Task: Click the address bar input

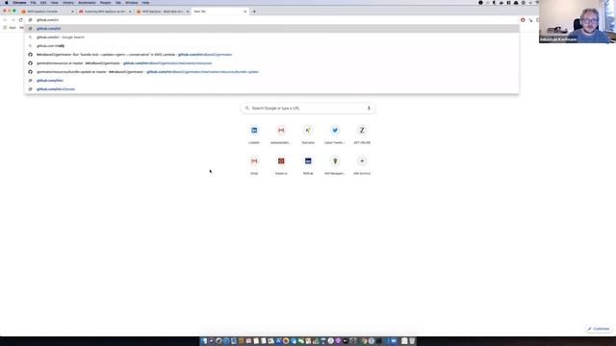Action: click(x=271, y=20)
